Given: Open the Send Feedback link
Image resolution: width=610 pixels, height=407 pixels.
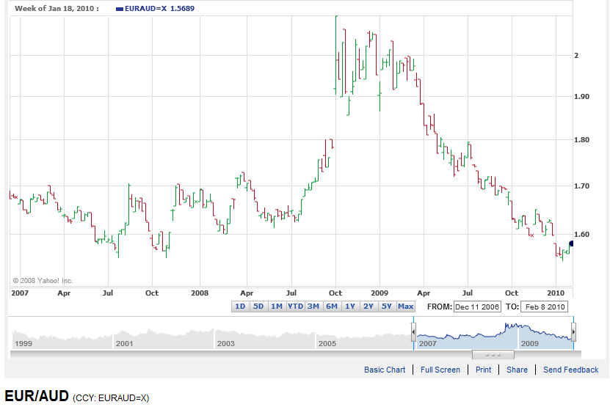Looking at the screenshot, I should coord(570,370).
